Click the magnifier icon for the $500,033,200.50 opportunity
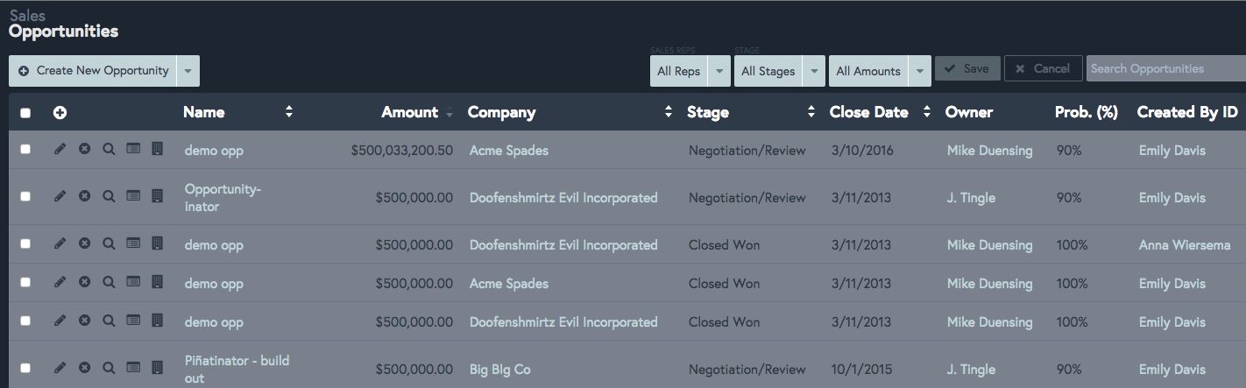Image resolution: width=1246 pixels, height=388 pixels. click(109, 150)
